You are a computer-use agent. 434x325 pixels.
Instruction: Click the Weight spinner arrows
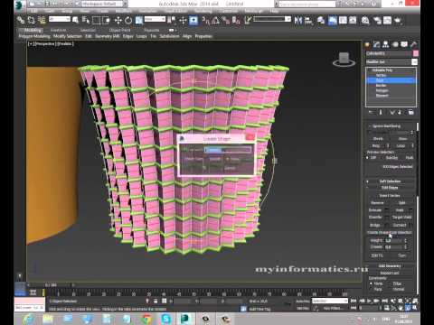(x=406, y=241)
